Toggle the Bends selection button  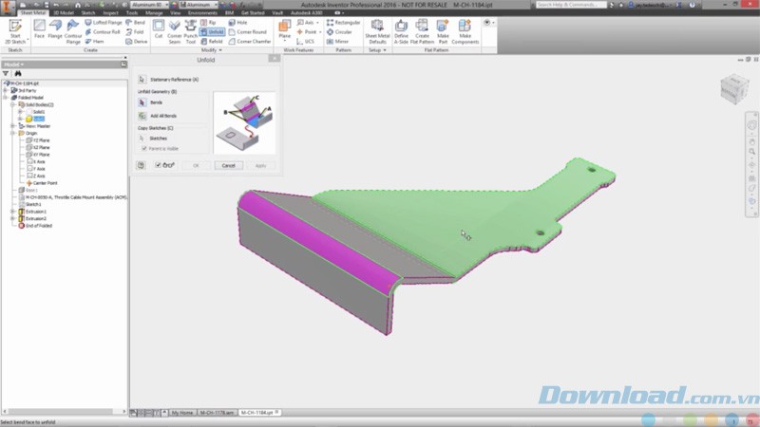point(142,102)
